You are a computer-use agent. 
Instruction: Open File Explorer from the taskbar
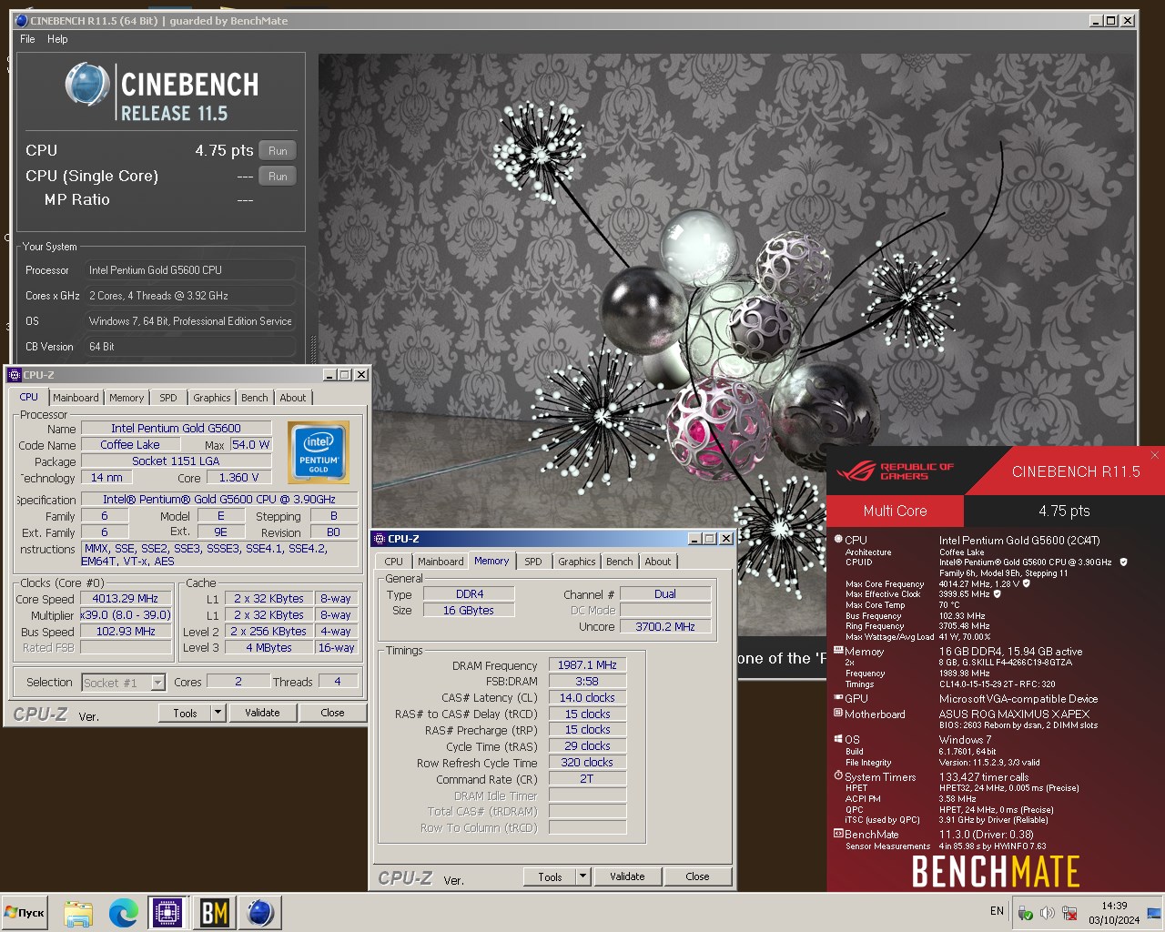(78, 913)
